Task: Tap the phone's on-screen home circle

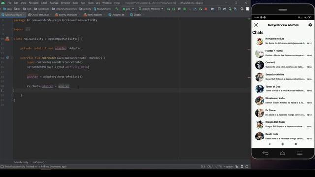Action: (x=283, y=144)
